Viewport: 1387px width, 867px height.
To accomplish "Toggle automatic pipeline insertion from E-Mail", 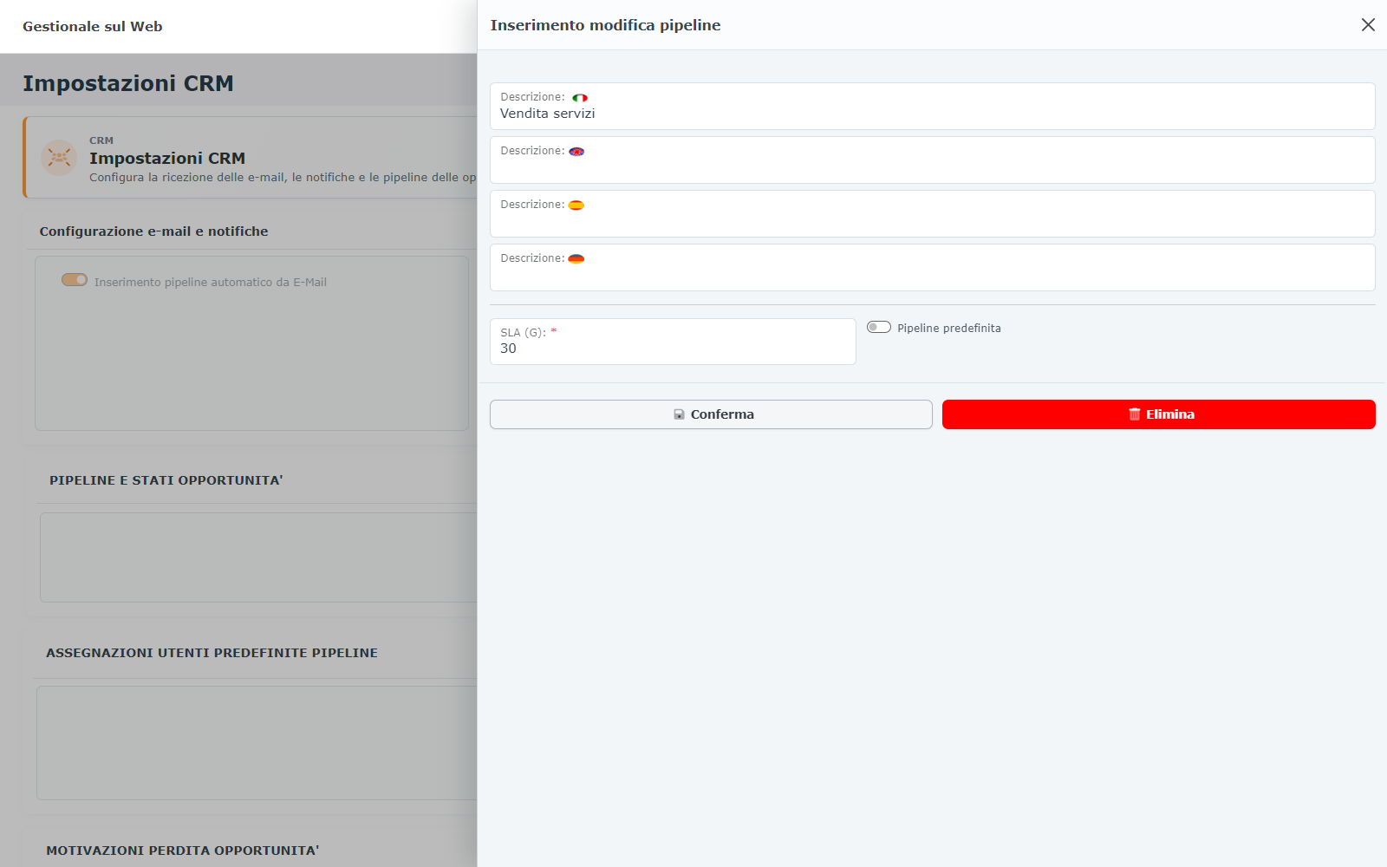I will click(x=75, y=280).
